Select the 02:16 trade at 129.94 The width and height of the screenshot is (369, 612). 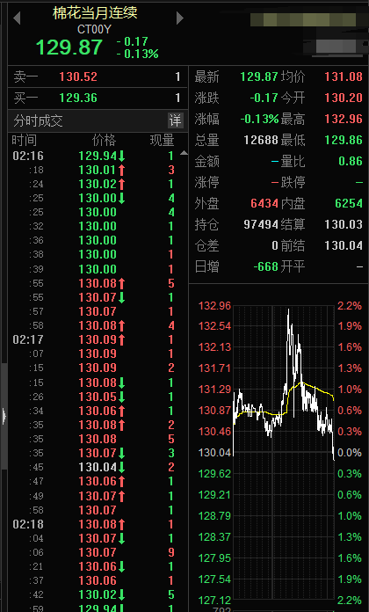click(94, 157)
